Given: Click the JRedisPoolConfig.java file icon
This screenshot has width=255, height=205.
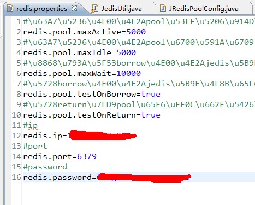Looking at the screenshot, I should click(x=163, y=9).
